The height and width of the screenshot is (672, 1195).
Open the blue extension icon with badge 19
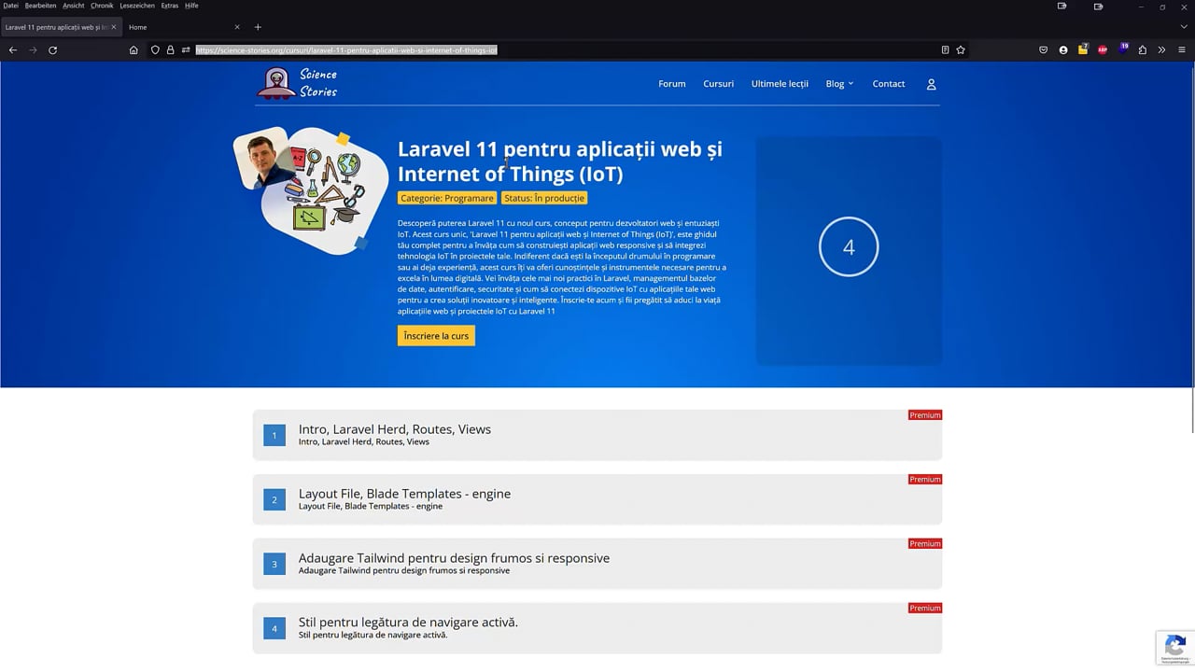click(x=1123, y=49)
